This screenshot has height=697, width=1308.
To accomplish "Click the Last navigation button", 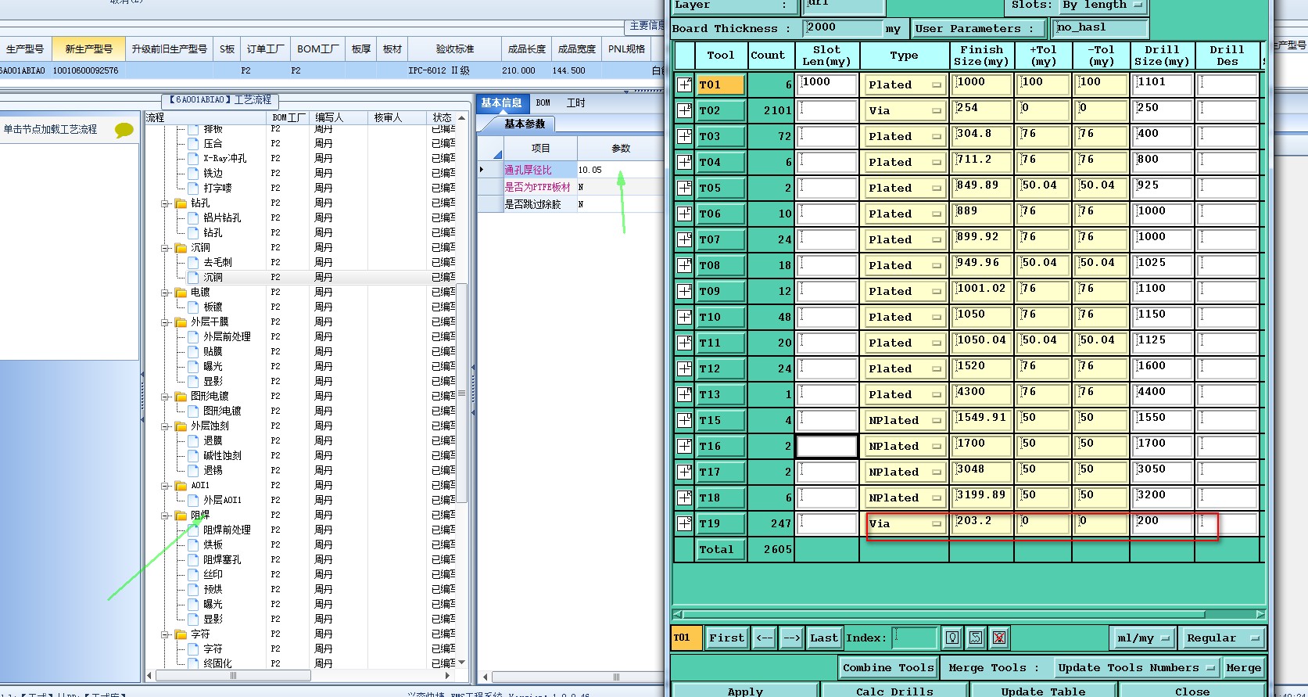I will (824, 638).
